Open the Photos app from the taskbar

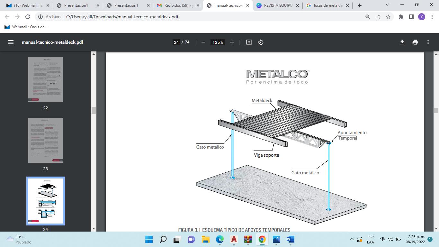pyautogui.click(x=276, y=239)
